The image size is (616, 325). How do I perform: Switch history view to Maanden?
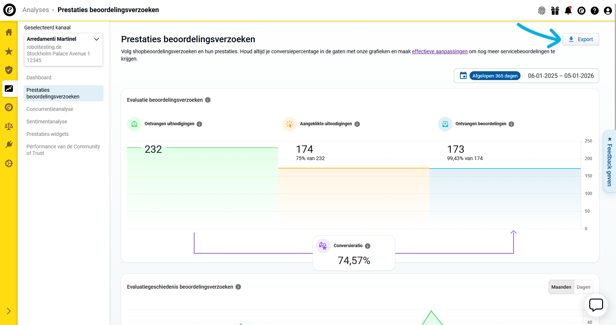coord(561,287)
